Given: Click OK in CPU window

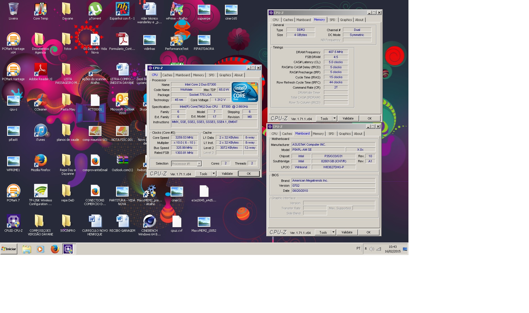Looking at the screenshot, I should 249,174.
